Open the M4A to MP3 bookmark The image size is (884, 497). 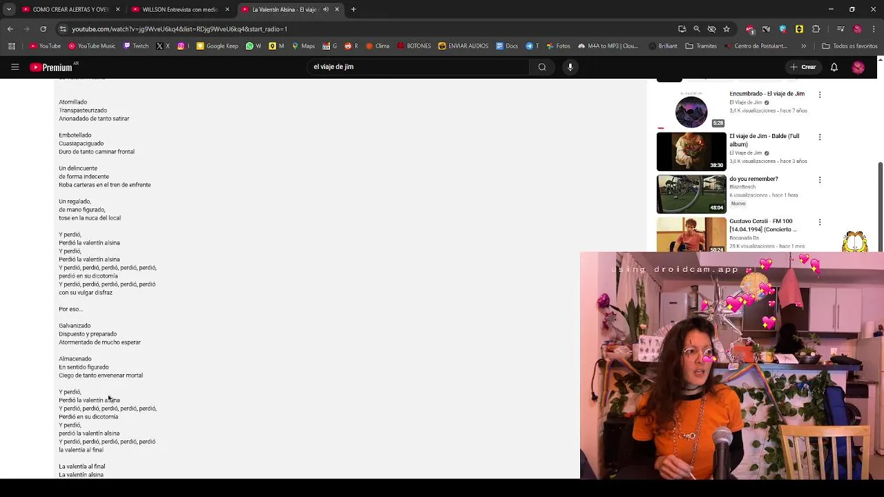608,46
